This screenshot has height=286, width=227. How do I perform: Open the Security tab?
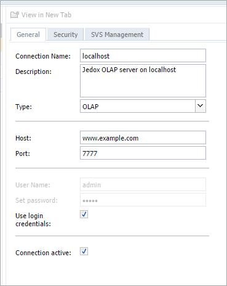point(66,35)
